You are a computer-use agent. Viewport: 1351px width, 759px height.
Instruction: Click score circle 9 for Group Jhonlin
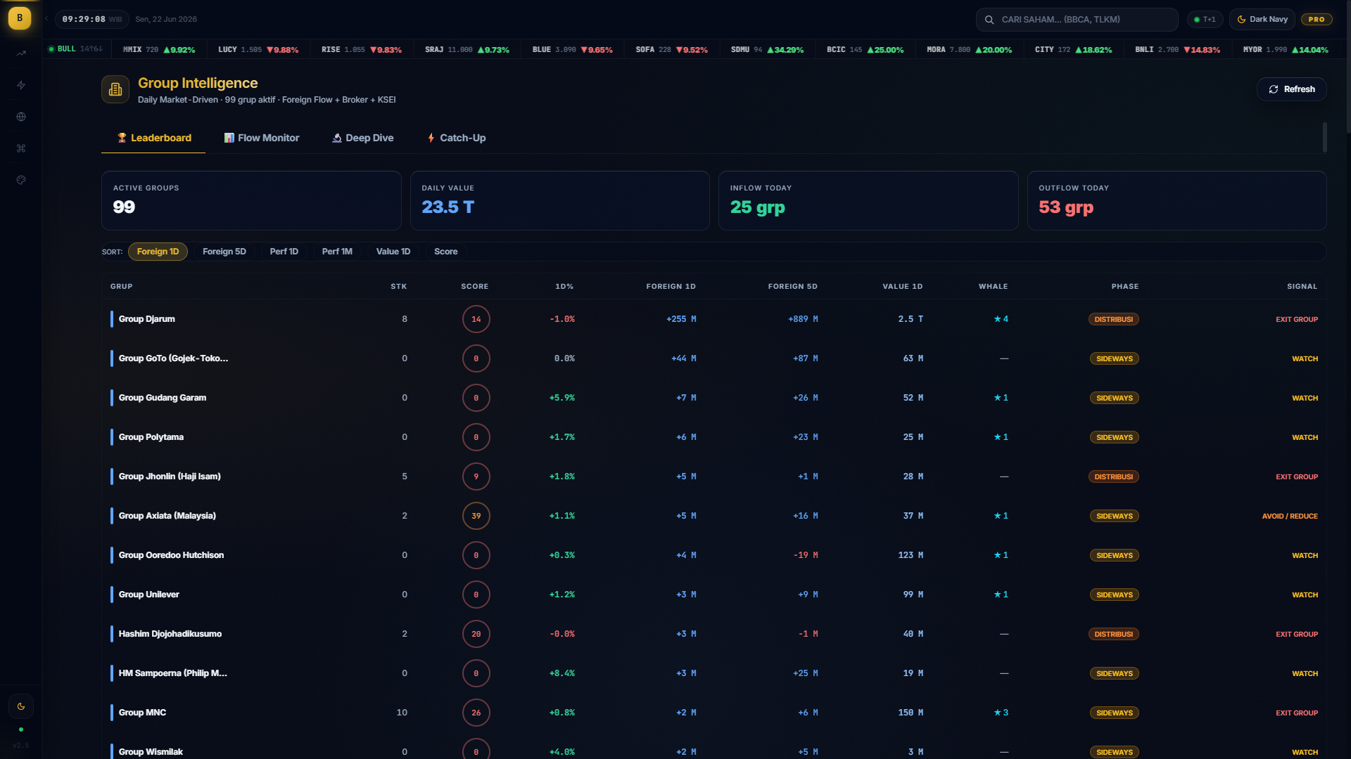coord(476,476)
